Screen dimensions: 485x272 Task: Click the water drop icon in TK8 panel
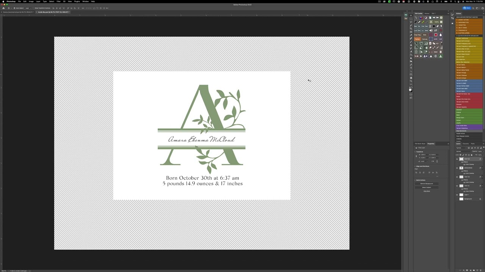441,35
